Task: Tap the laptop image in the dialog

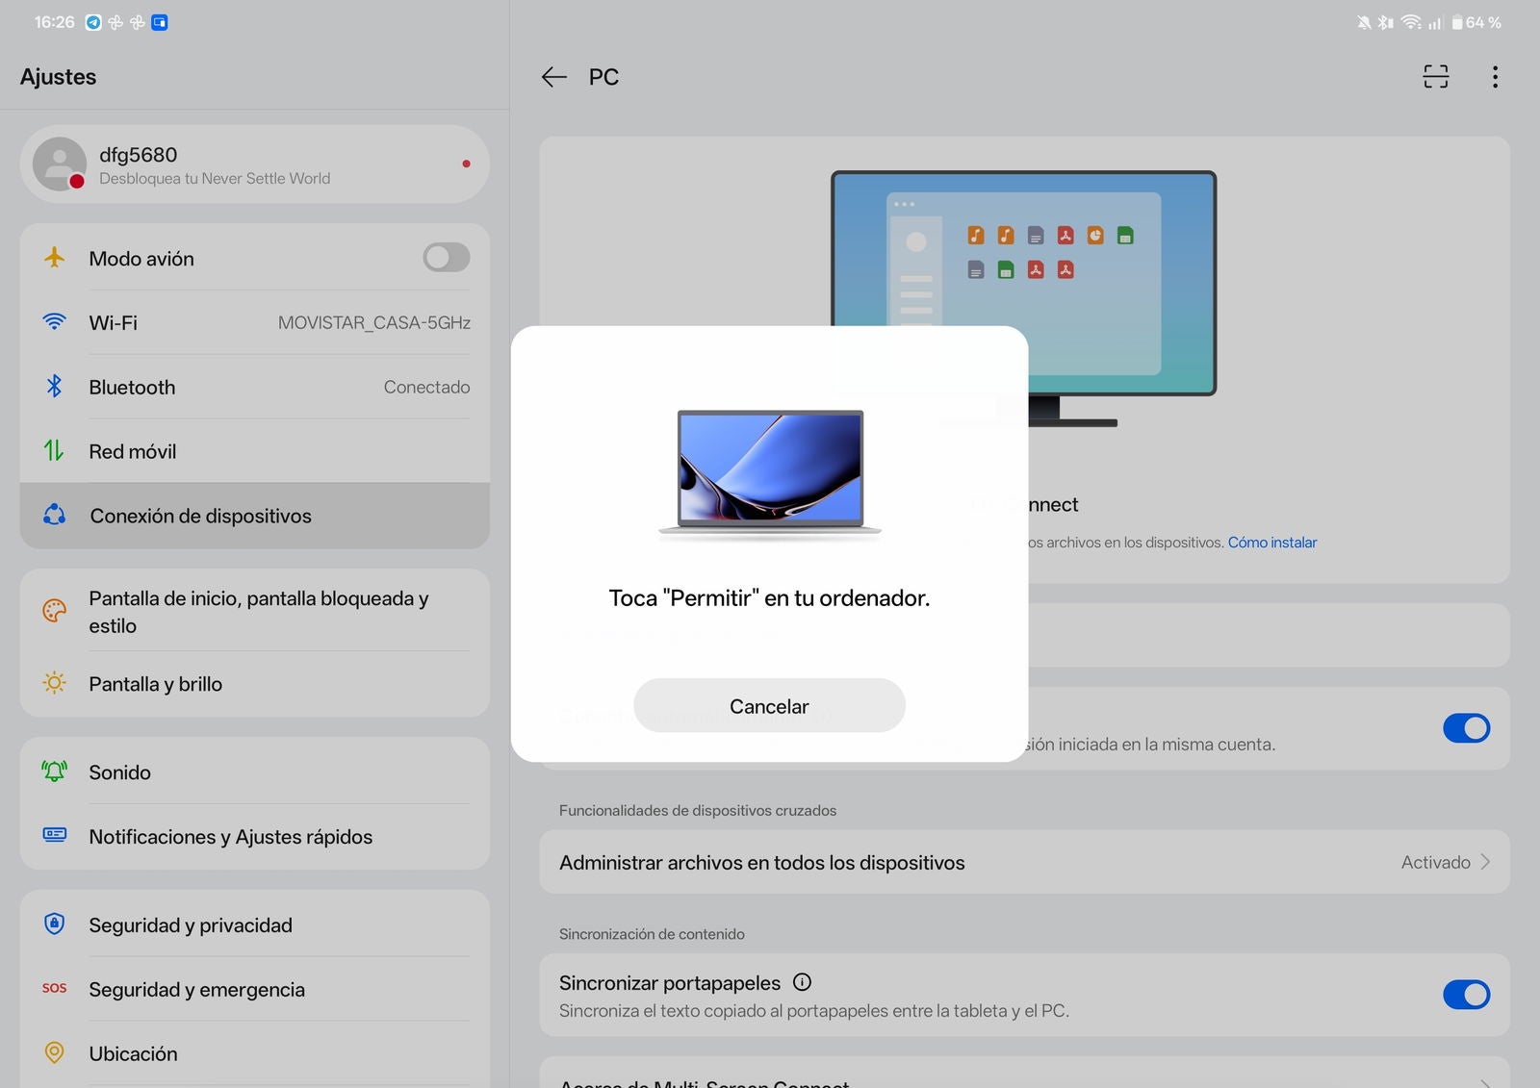Action: pyautogui.click(x=770, y=471)
